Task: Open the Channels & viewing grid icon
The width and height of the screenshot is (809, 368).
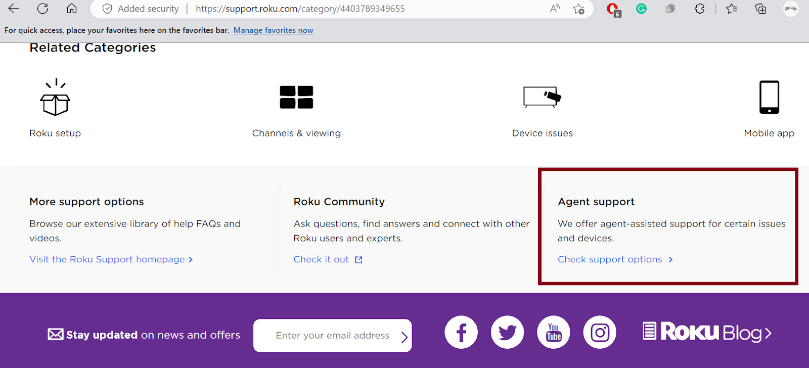Action: (x=296, y=97)
